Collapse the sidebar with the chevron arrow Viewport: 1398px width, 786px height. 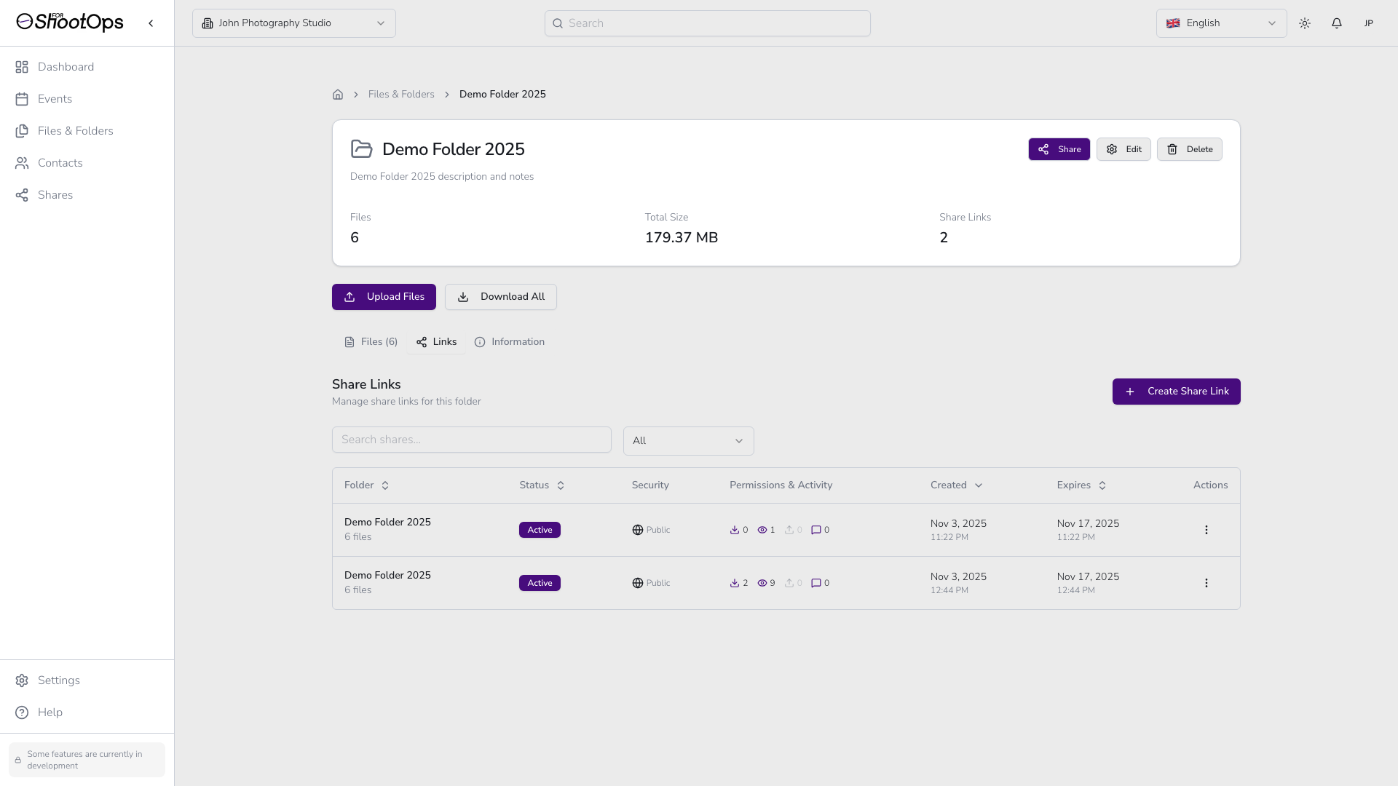[151, 23]
